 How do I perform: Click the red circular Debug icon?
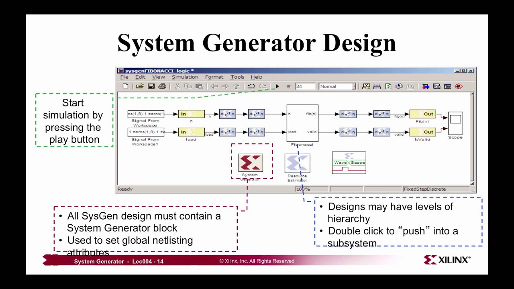pyautogui.click(x=459, y=86)
